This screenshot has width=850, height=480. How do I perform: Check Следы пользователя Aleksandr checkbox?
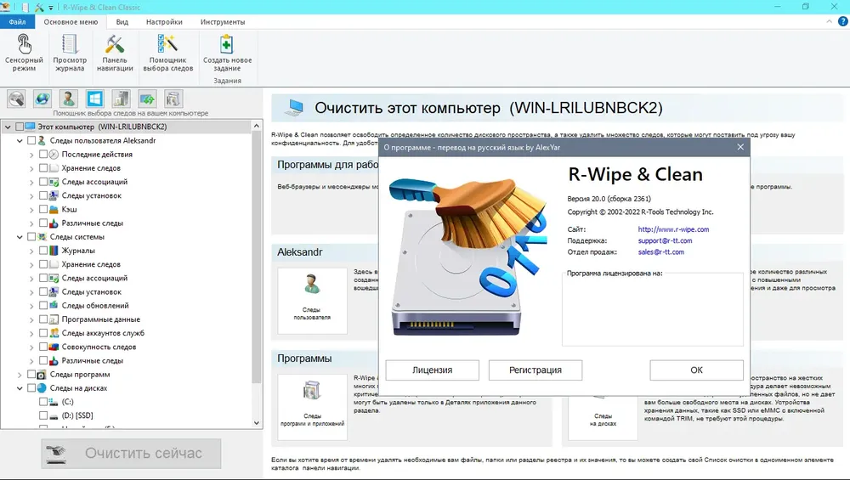(31, 140)
